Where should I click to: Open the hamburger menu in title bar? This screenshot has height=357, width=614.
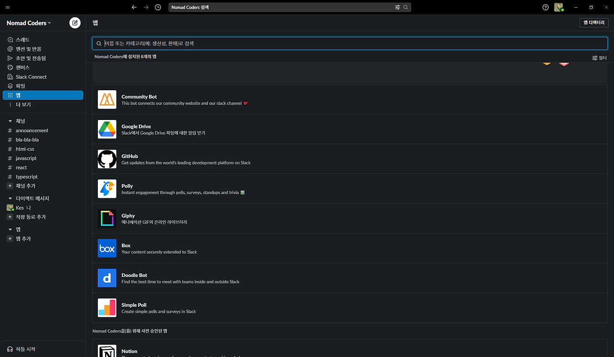(7, 7)
